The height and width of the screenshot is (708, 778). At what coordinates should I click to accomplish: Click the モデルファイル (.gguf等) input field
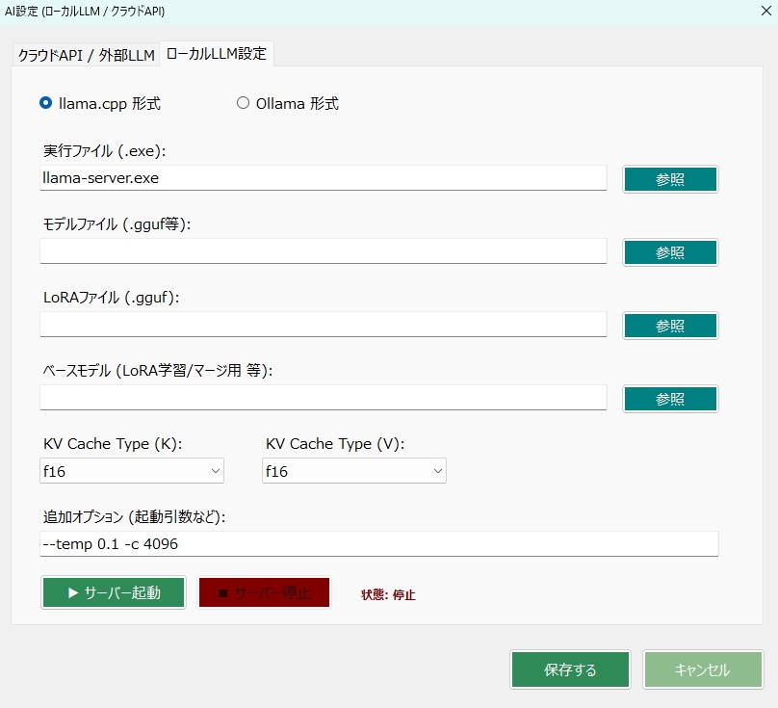point(323,251)
